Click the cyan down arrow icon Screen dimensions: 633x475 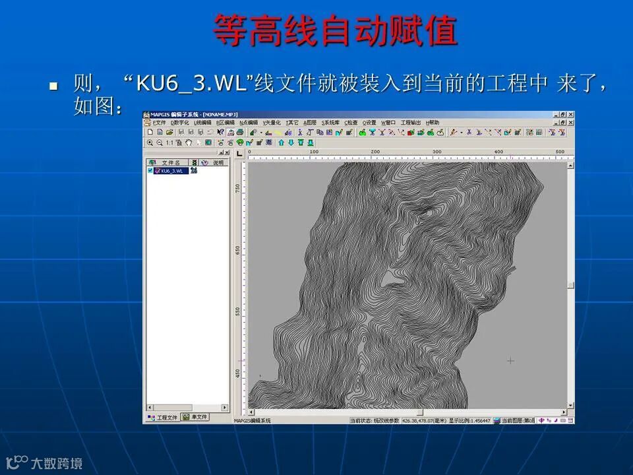(x=291, y=142)
